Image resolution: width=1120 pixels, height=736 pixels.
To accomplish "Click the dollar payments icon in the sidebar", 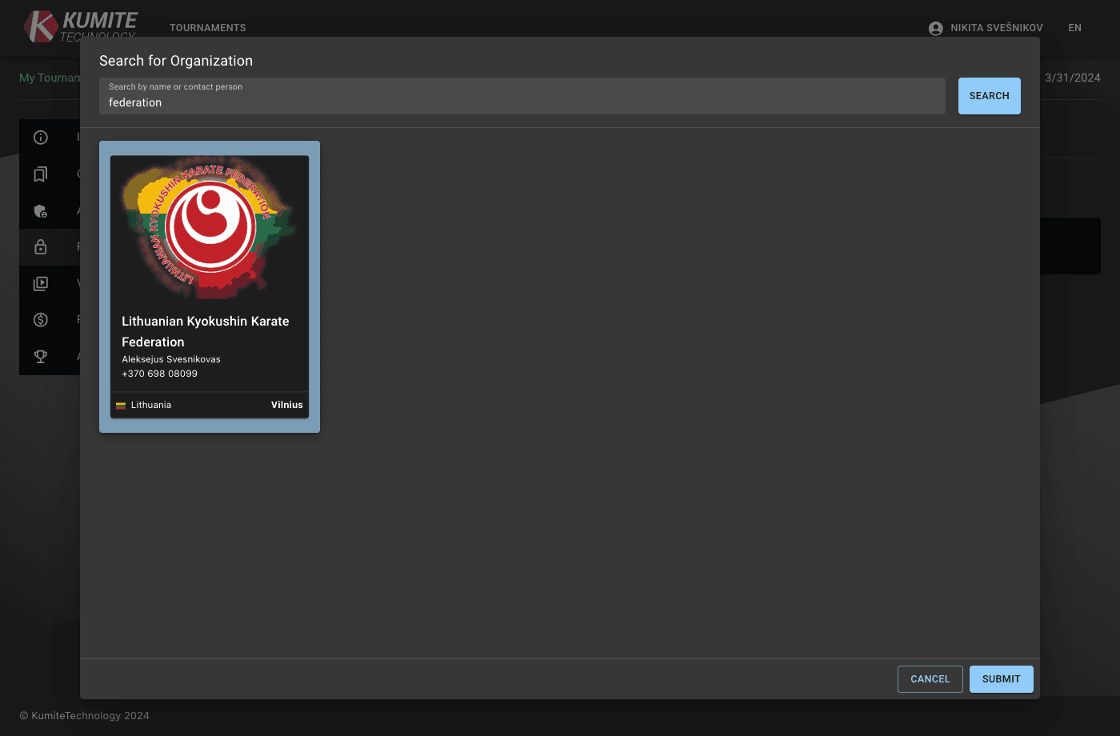I will 40,319.
